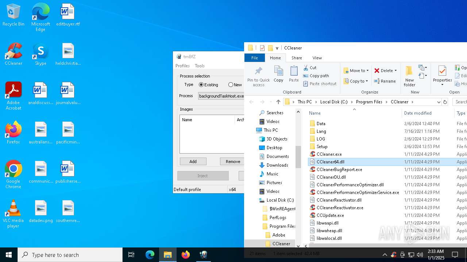Switch to the View ribbon tab
Image resolution: width=467 pixels, height=262 pixels.
[x=317, y=58]
